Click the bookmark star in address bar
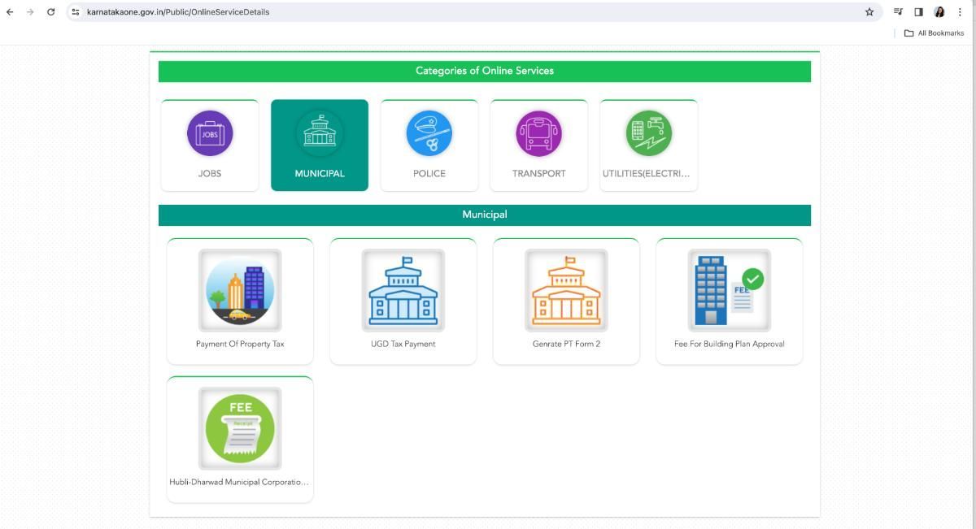Viewport: 976px width, 529px height. coord(869,11)
